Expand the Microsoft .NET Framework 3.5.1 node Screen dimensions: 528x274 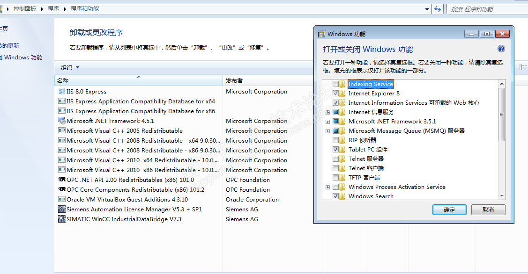(x=327, y=122)
